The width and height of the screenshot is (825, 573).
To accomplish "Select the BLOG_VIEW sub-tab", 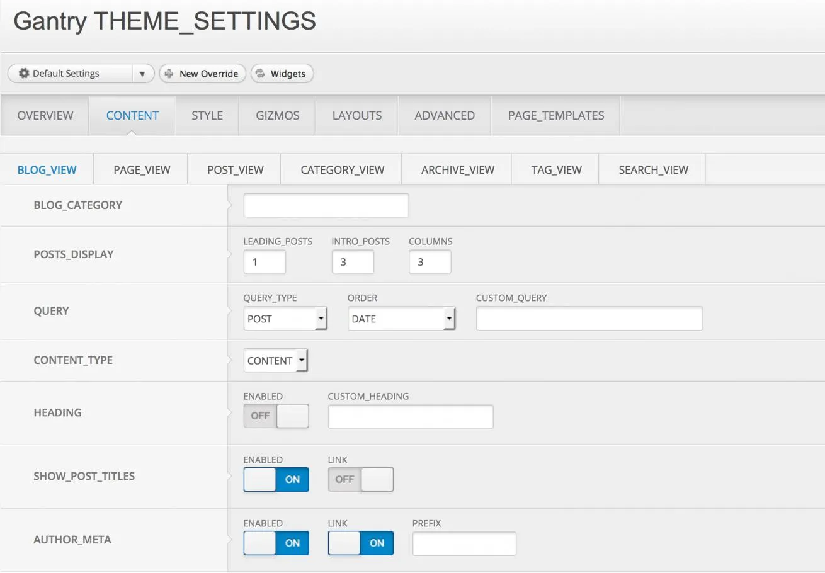I will click(47, 169).
